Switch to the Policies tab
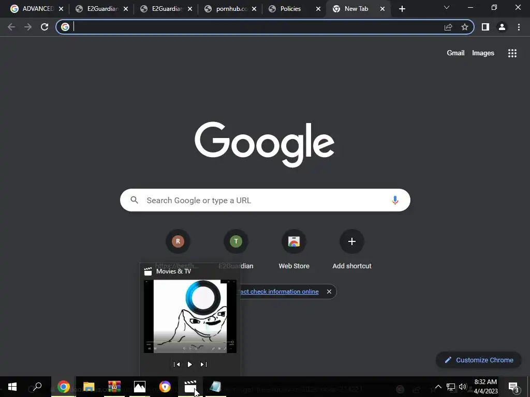Viewport: 530px width, 397px height. point(290,9)
